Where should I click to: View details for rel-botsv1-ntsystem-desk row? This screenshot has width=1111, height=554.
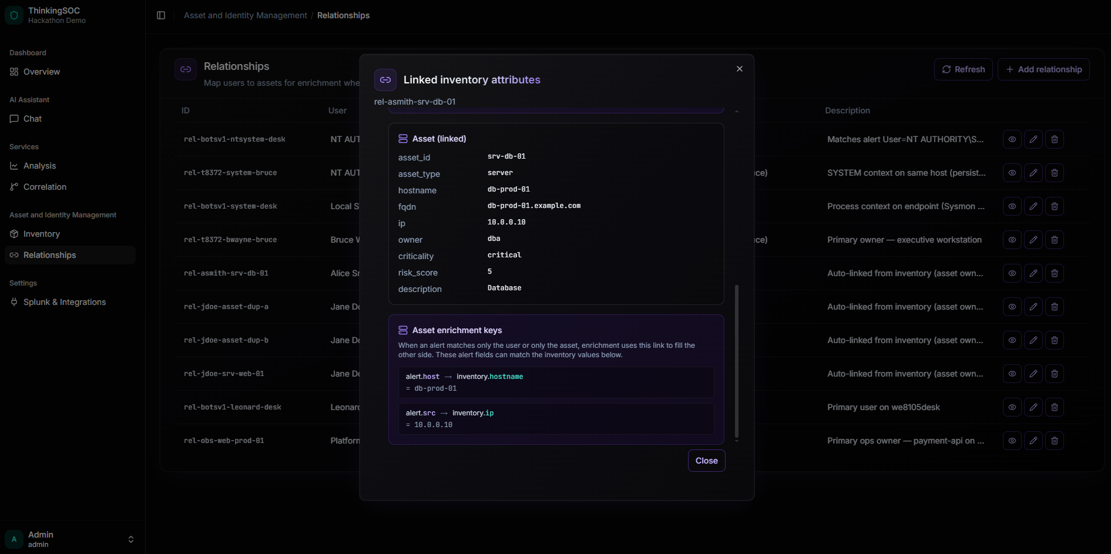1012,139
